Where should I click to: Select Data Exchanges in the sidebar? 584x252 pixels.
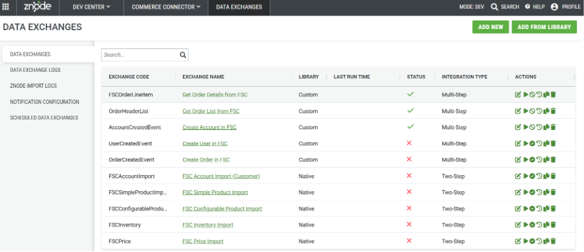pyautogui.click(x=48, y=54)
